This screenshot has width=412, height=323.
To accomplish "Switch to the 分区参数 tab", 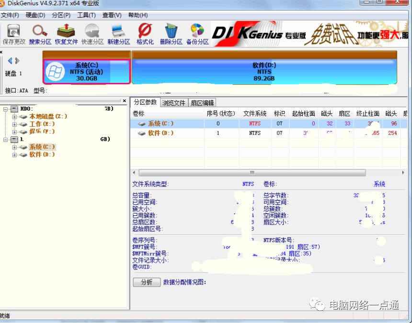I will [x=145, y=102].
